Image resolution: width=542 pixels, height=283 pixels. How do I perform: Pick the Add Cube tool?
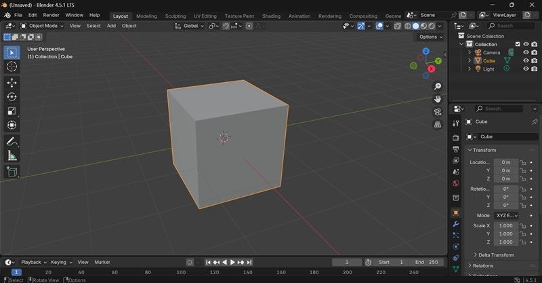[x=12, y=172]
